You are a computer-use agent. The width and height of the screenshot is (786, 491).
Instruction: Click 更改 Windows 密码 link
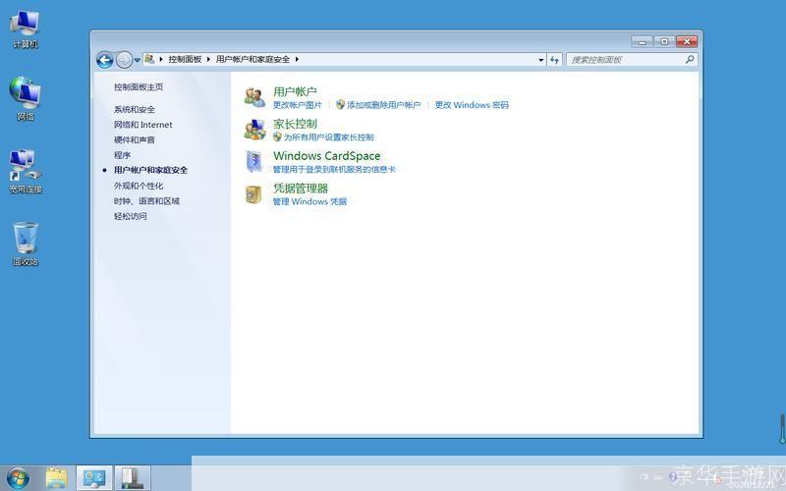[472, 105]
